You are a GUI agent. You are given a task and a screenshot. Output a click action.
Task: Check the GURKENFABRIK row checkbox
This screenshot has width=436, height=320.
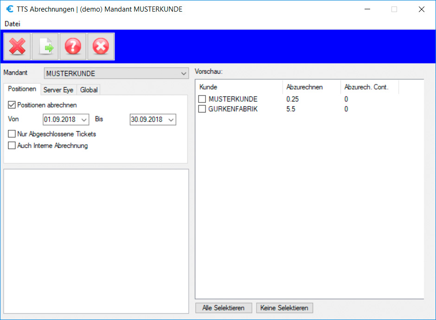202,109
